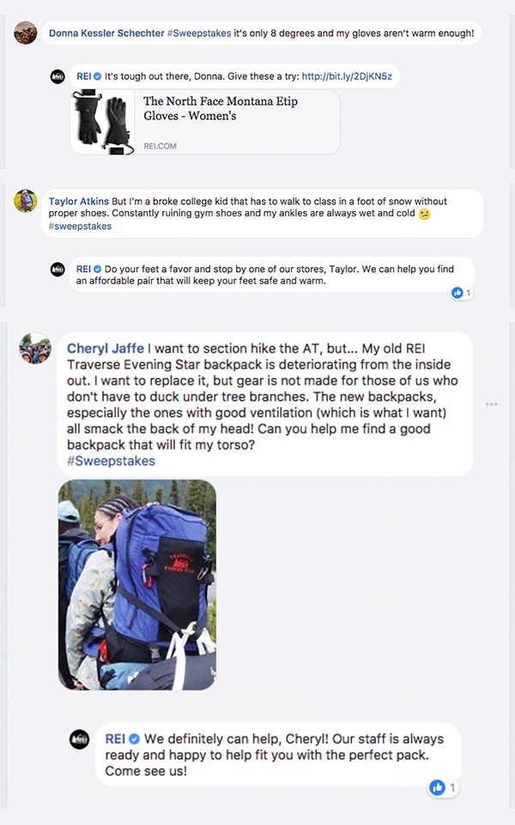
Task: Click Cheryl Jaffe's name link
Action: point(106,349)
